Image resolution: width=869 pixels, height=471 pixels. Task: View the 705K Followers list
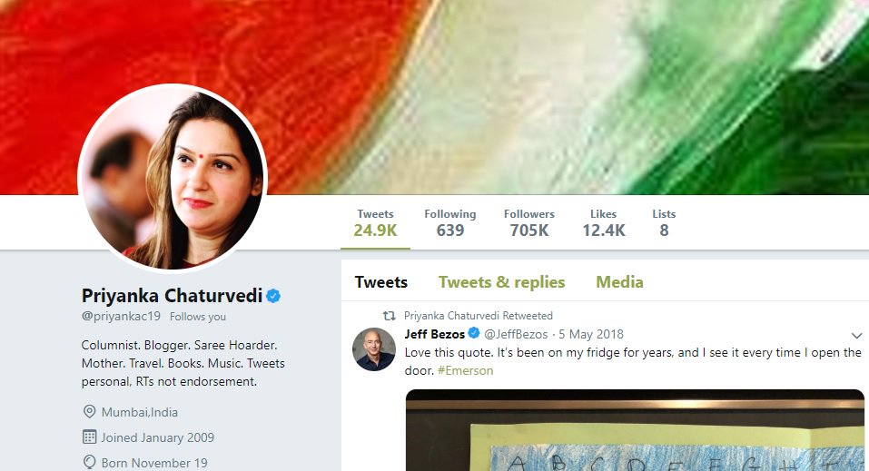tap(529, 222)
